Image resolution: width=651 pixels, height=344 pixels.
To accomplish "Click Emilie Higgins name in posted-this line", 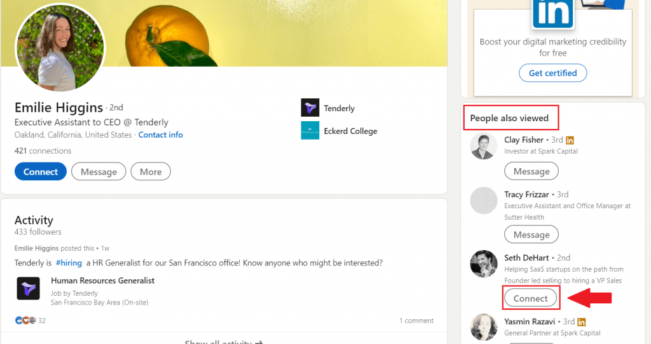I will tap(36, 248).
